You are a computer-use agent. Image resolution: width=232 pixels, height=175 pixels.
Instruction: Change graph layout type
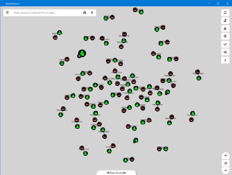pos(225,44)
